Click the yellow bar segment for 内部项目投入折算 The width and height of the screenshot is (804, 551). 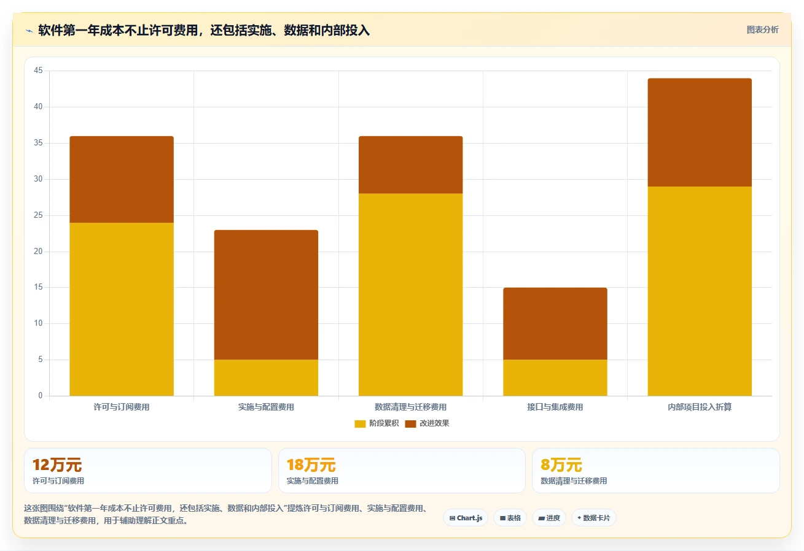(700, 291)
